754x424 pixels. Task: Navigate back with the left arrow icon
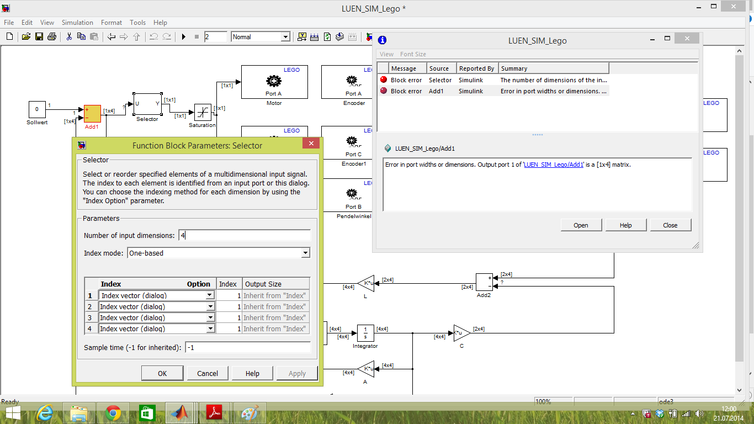(111, 37)
